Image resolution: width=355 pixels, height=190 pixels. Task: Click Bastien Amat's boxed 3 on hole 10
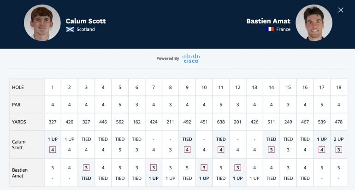coord(204,168)
